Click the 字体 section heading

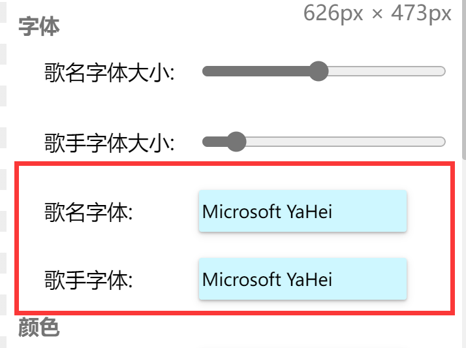click(39, 27)
